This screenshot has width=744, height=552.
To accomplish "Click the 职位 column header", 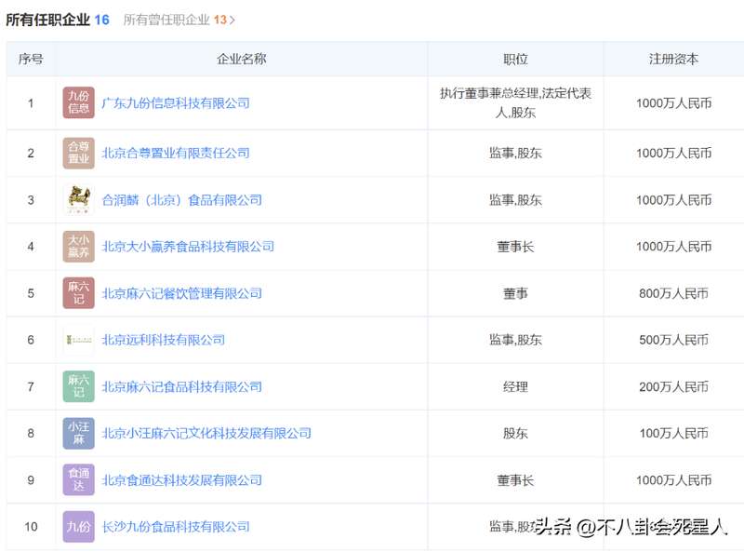I will 515,59.
